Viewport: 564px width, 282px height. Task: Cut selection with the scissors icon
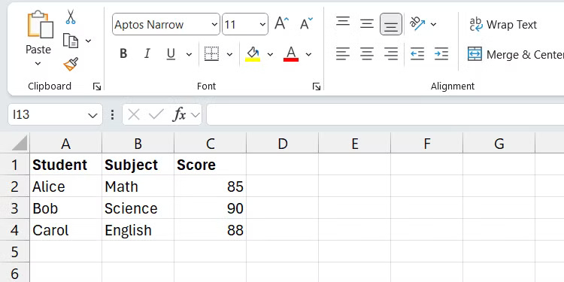(71, 17)
